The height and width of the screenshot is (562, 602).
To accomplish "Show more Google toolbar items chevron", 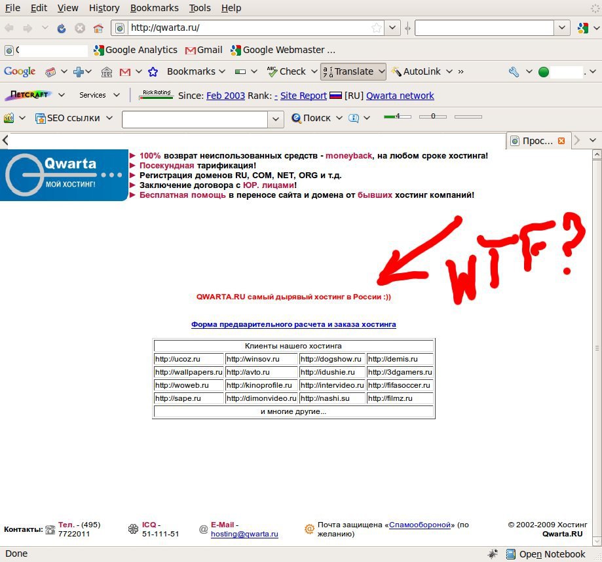I will 461,72.
